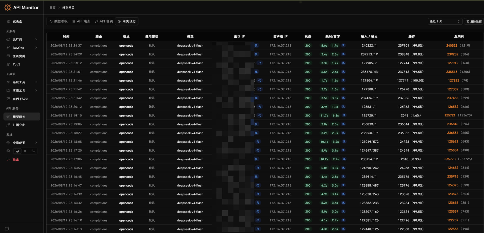This screenshot has height=233, width=484.
Task: Click completions route in 23:20:12 row
Action: (99, 107)
